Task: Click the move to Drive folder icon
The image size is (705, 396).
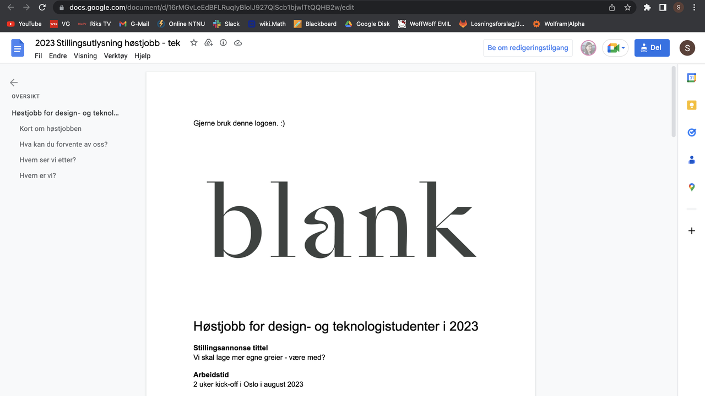Action: point(209,43)
